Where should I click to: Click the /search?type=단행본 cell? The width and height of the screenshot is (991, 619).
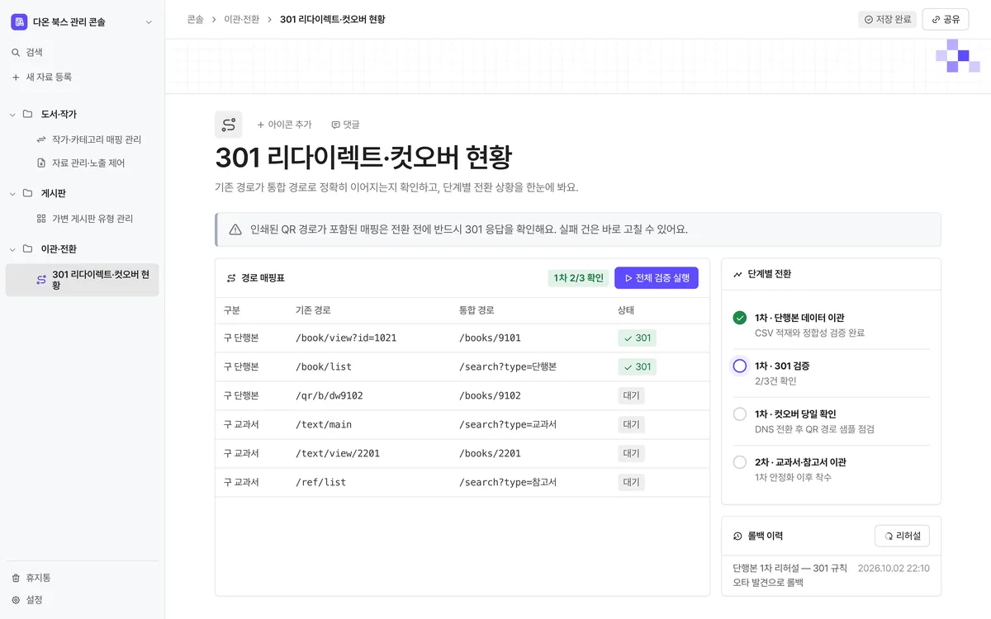[x=508, y=366]
